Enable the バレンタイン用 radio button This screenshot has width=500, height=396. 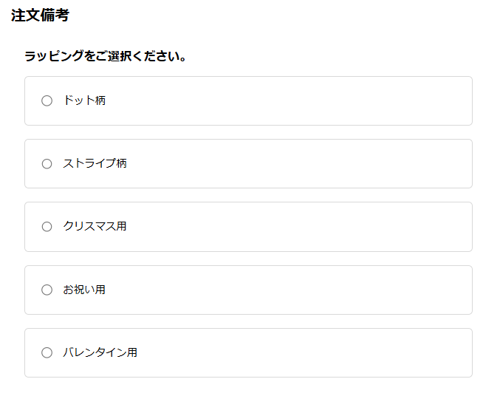pyautogui.click(x=47, y=352)
